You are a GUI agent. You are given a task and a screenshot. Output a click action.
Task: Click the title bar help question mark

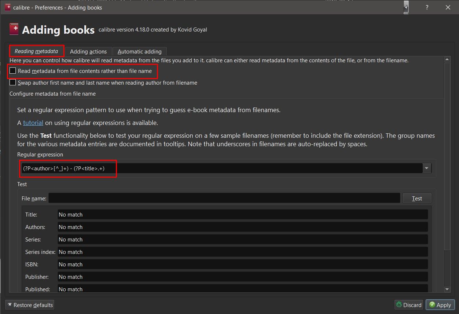427,7
